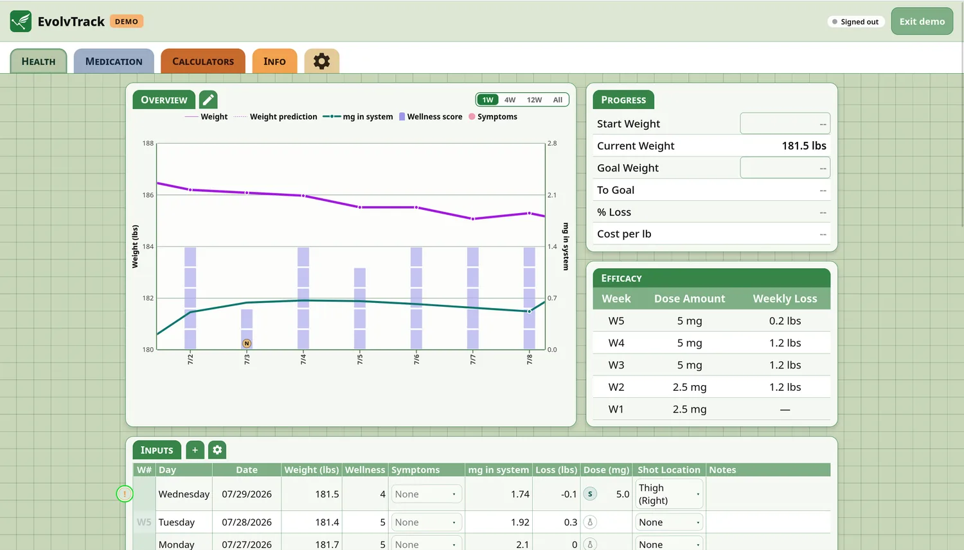
Task: Toggle the Wellness score legend series
Action: click(x=431, y=117)
